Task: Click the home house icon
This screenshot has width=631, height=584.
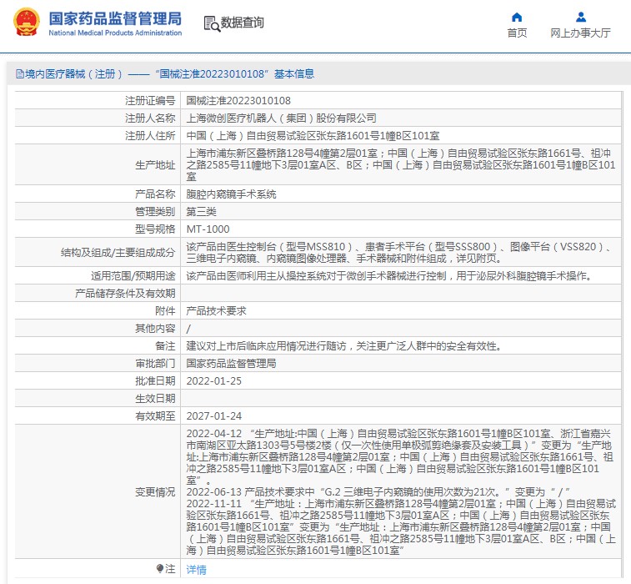Action: [x=517, y=17]
